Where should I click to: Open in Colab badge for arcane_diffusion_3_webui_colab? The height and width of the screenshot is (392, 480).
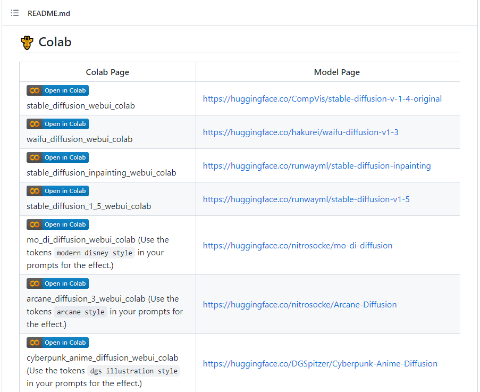tap(57, 283)
